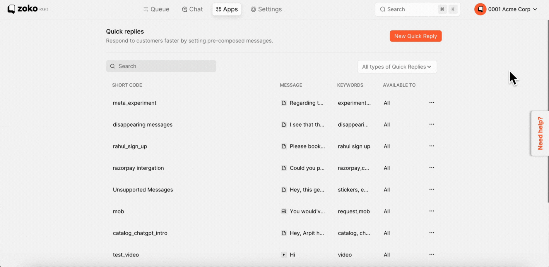Click the Zoko logo icon
Image resolution: width=549 pixels, height=267 pixels.
11,9
